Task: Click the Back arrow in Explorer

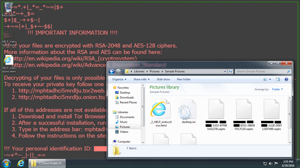Action: pos(112,72)
